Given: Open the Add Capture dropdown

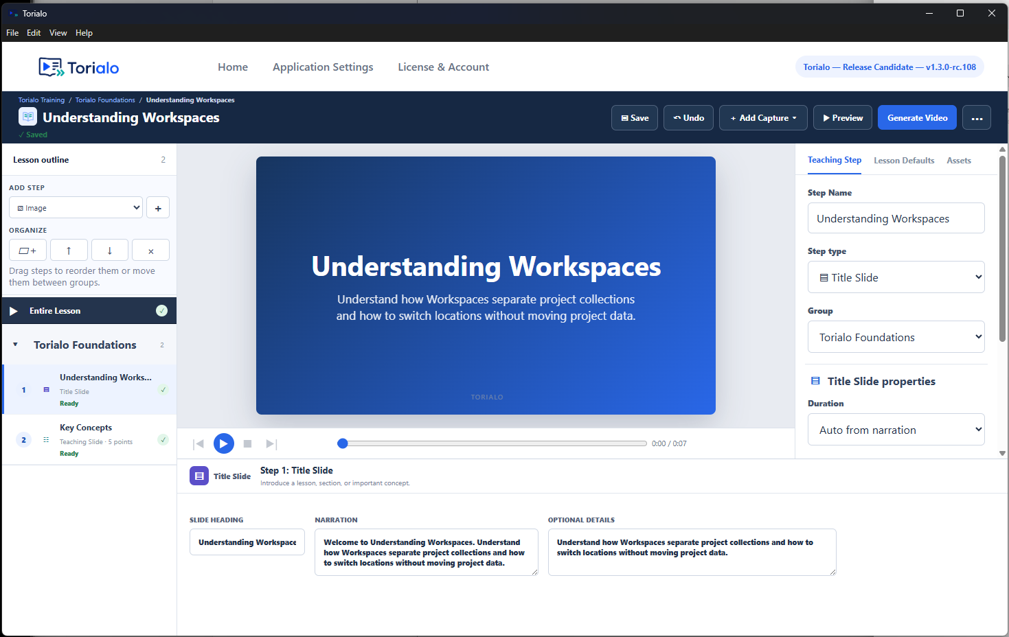Looking at the screenshot, I should [763, 118].
